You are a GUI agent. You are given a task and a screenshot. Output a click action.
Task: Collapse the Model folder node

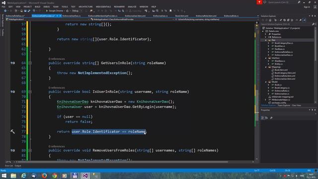click(266, 82)
